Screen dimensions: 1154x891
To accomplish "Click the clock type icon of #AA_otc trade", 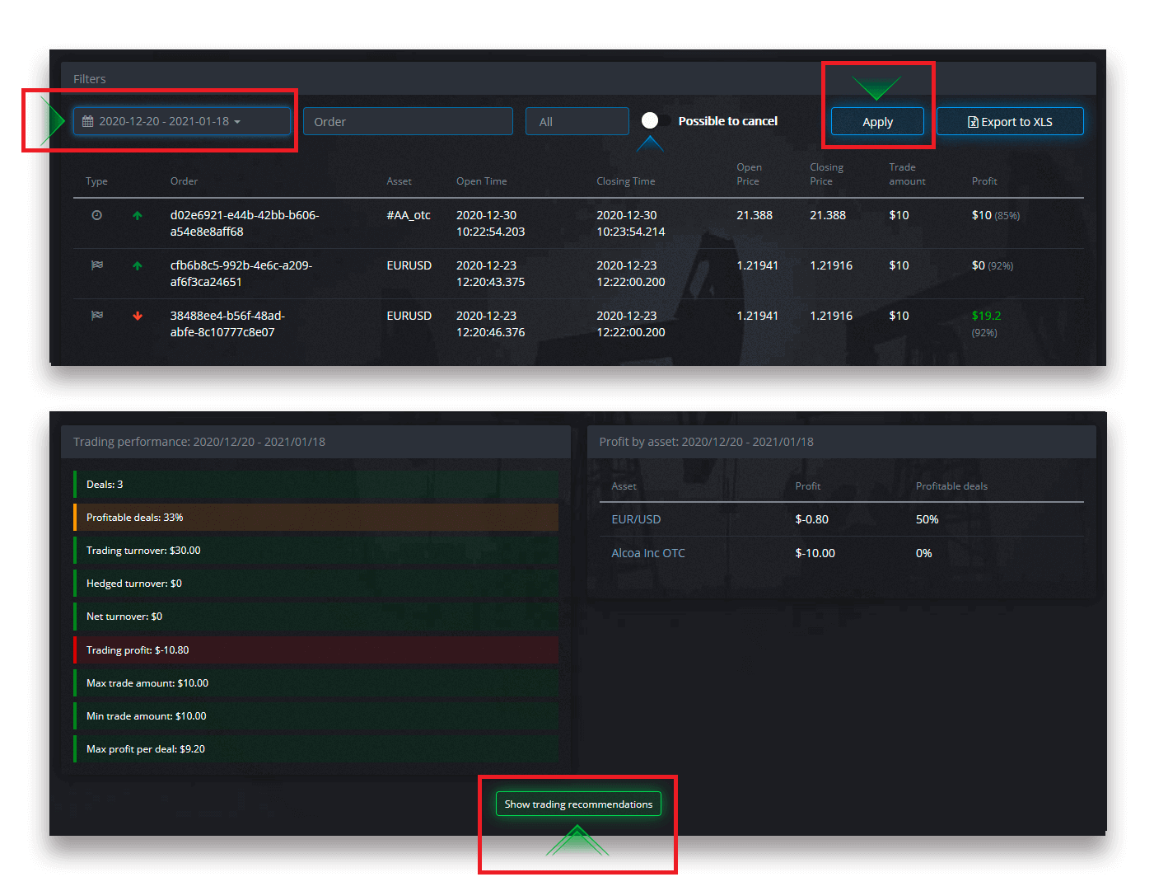I will [x=96, y=215].
